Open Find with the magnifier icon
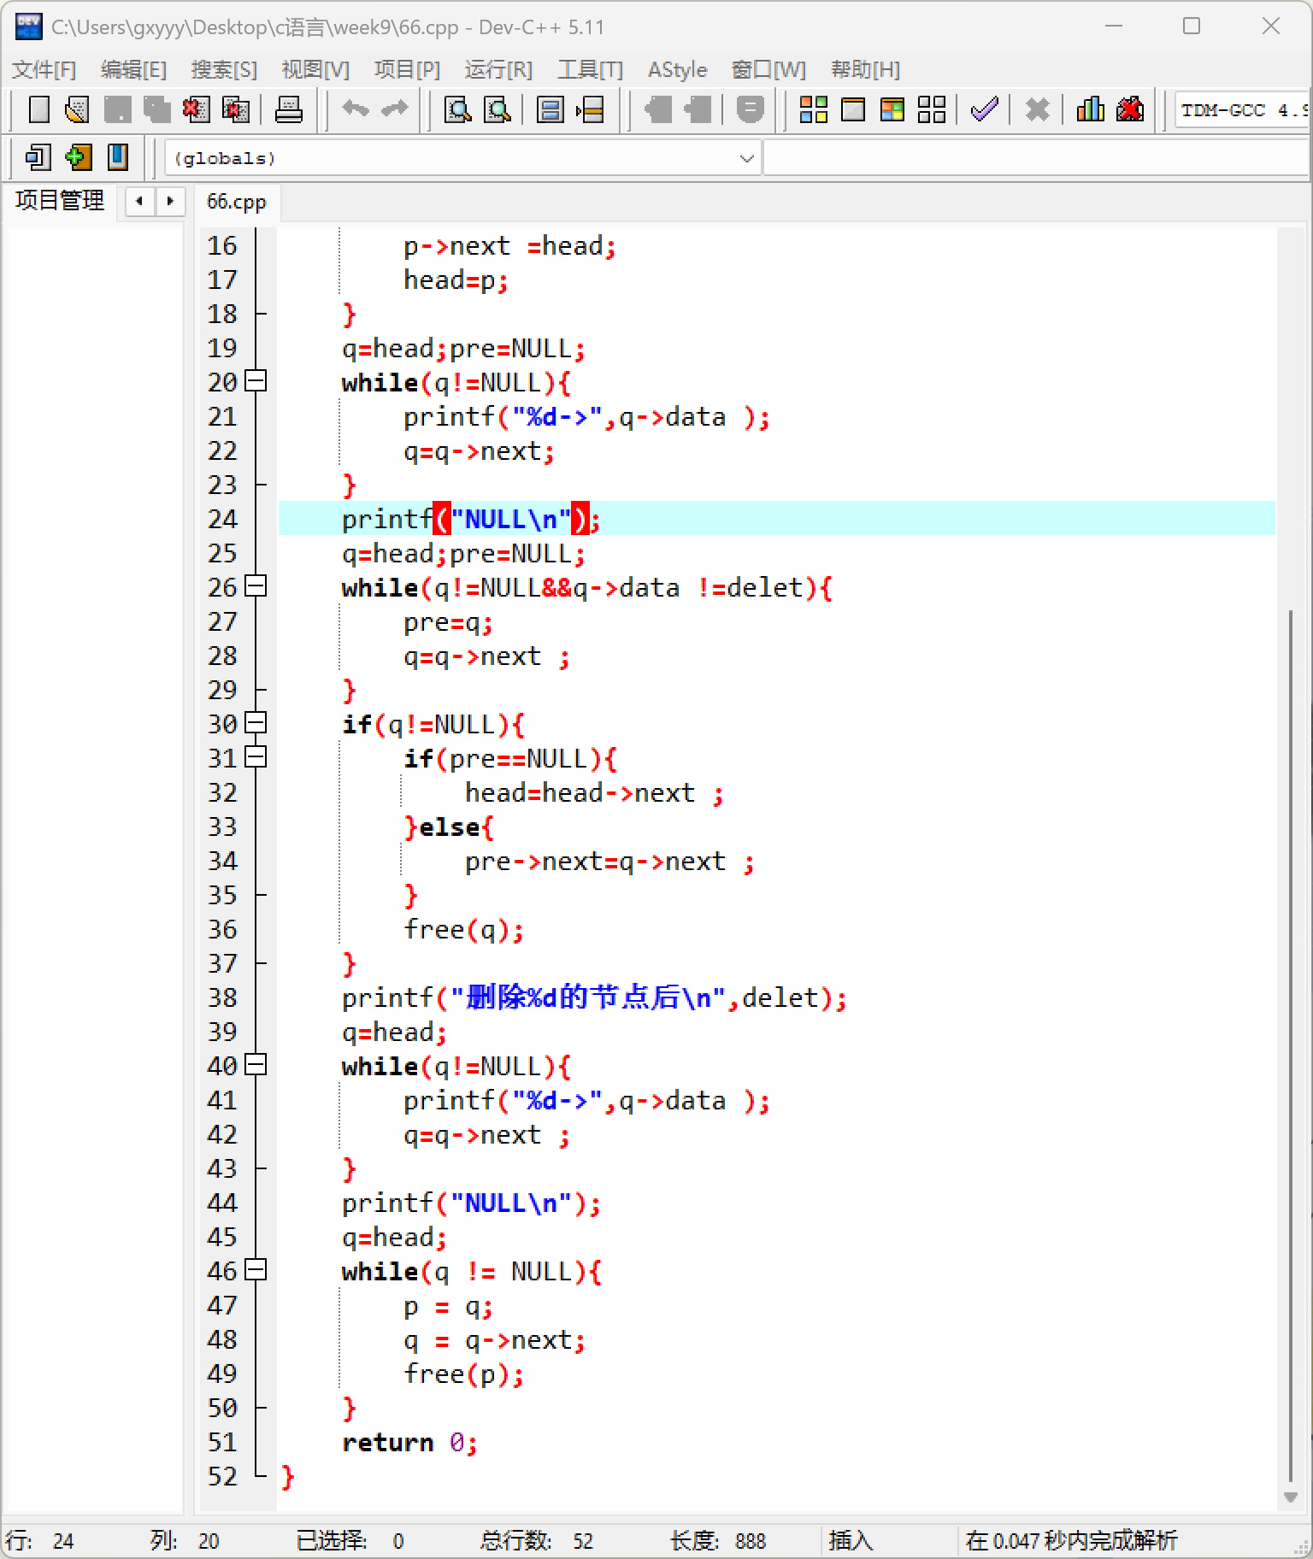 click(x=458, y=109)
